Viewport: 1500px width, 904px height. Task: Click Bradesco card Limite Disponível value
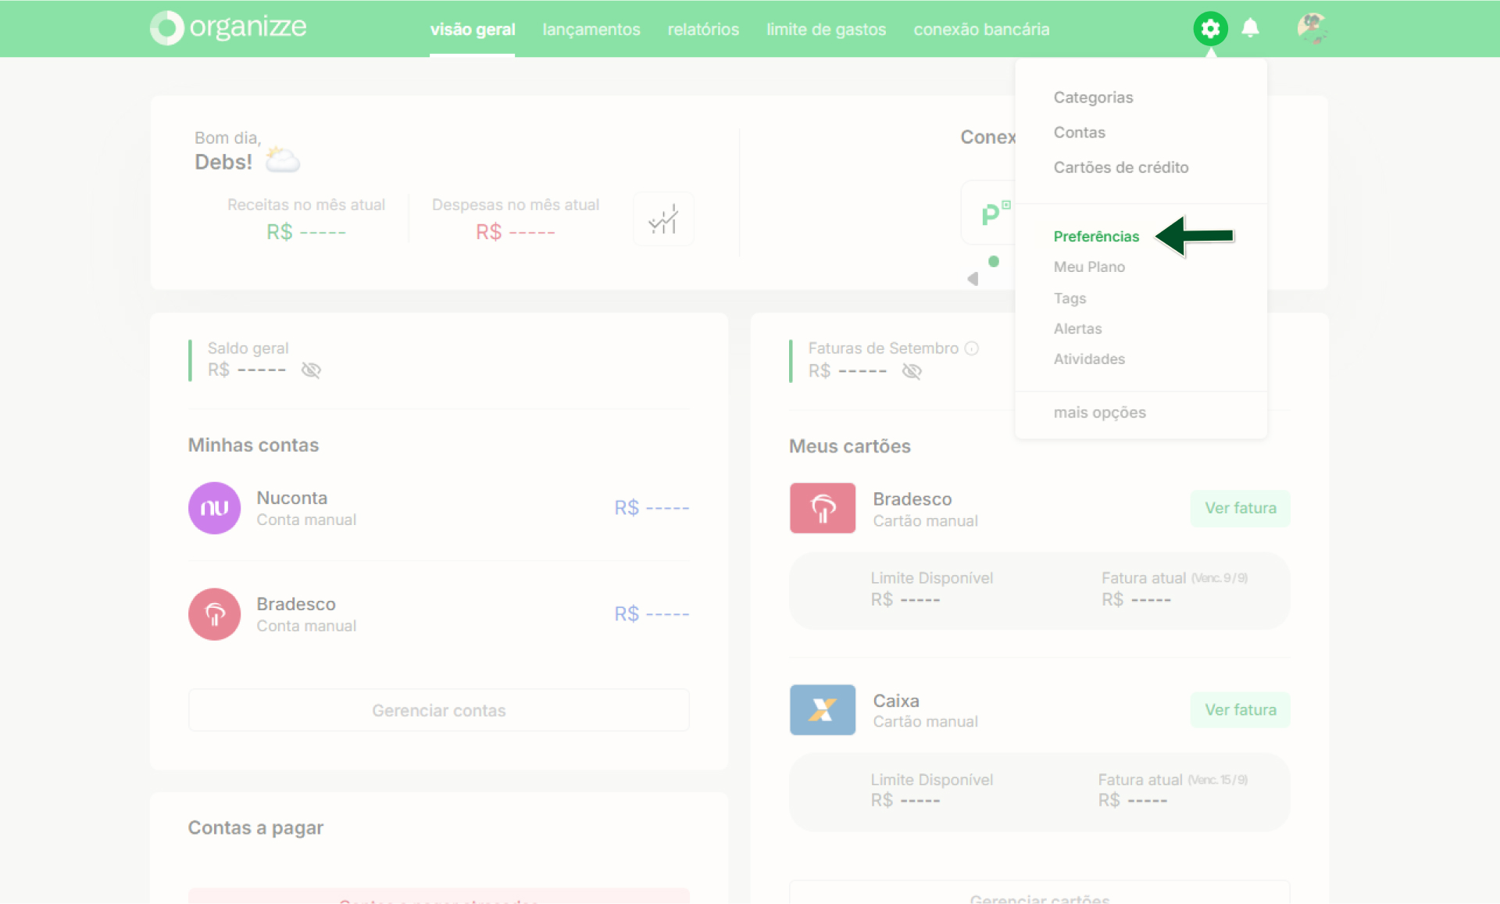click(905, 600)
